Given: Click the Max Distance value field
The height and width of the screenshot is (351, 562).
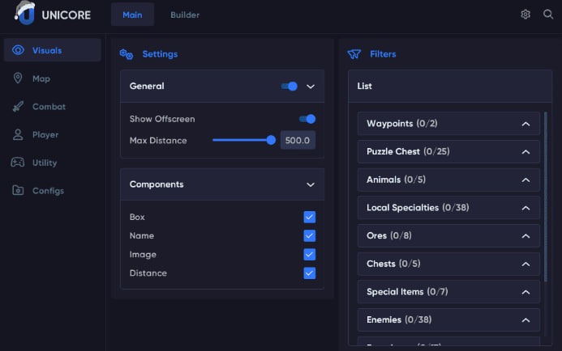Looking at the screenshot, I should pyautogui.click(x=298, y=141).
